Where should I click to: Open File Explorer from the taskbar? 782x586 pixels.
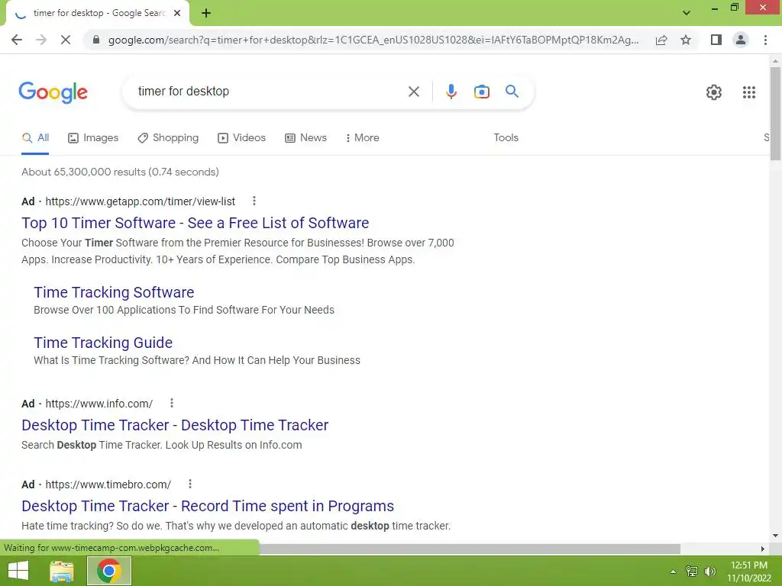coord(62,571)
